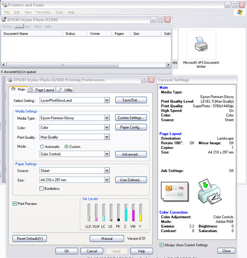Click the LLK ink level bar

point(89,212)
